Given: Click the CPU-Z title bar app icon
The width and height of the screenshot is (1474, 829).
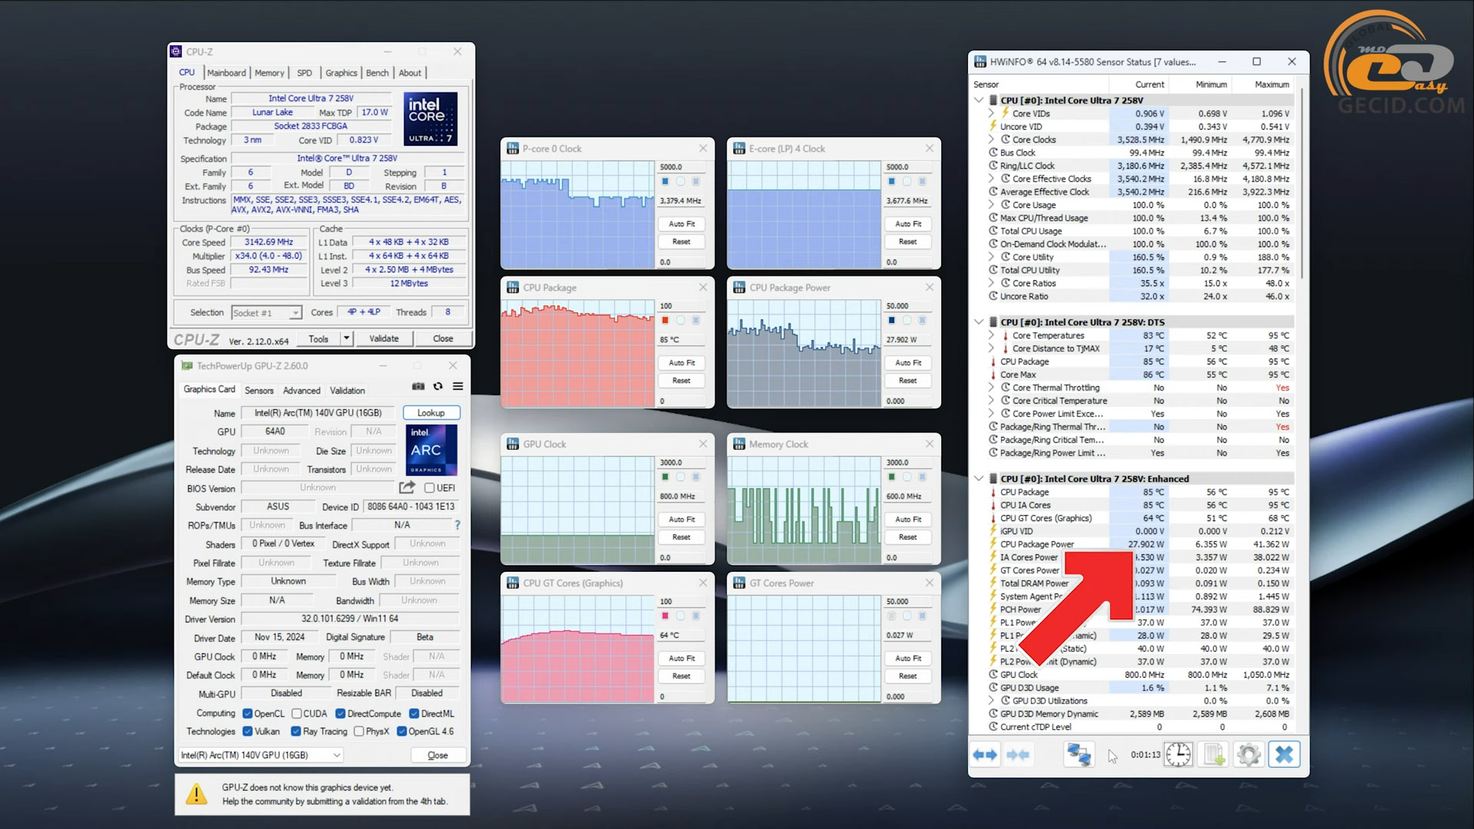Looking at the screenshot, I should pyautogui.click(x=176, y=51).
